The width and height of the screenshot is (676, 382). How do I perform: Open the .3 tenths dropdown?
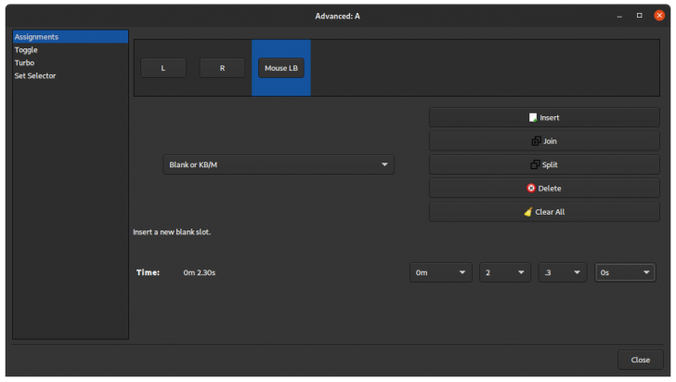pos(563,272)
